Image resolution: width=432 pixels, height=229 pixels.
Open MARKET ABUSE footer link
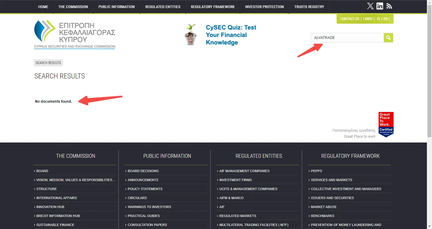pos(324,207)
